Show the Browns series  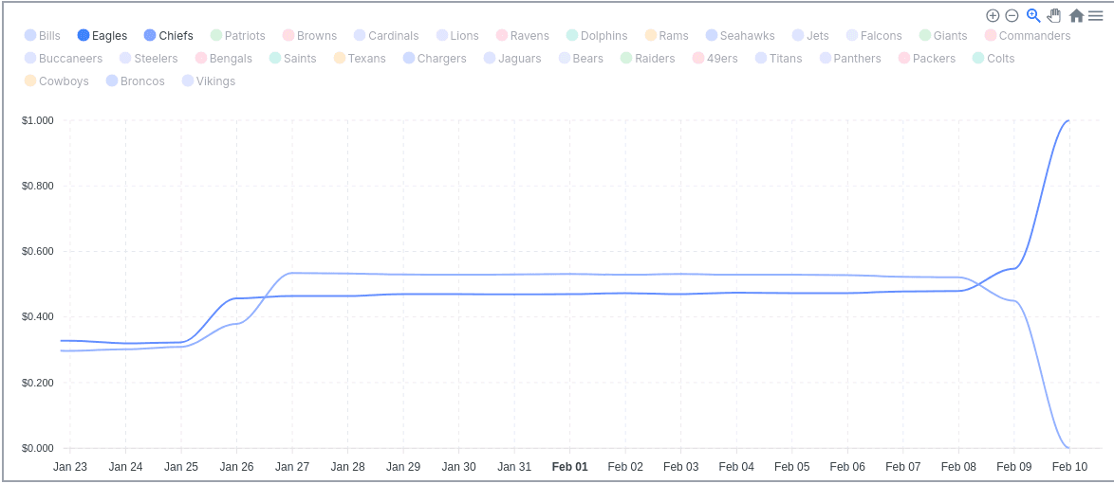click(309, 35)
